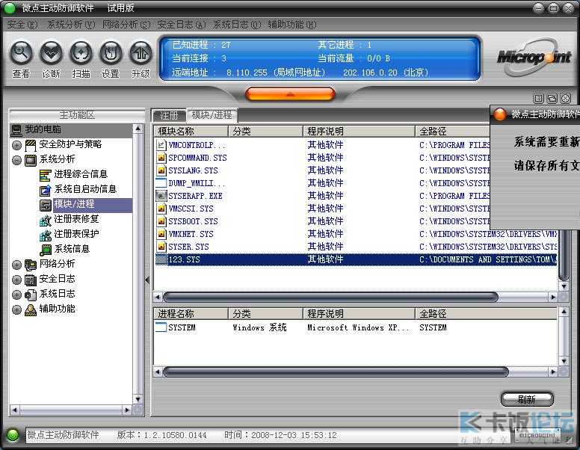Click the 刷新 (Refresh) button
This screenshot has width=580, height=450.
[x=527, y=399]
